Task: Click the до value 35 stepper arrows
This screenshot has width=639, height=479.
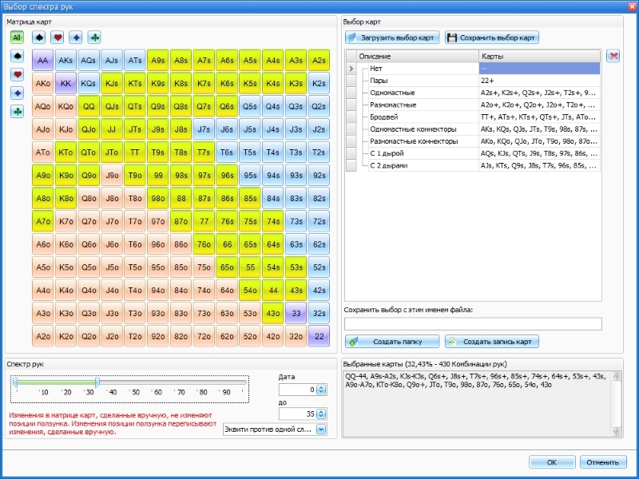Action: (321, 414)
